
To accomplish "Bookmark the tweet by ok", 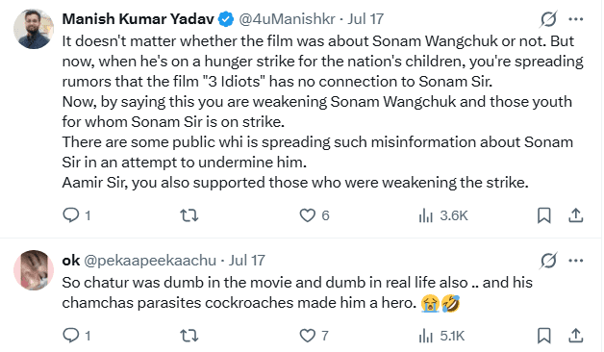I will pyautogui.click(x=544, y=336).
